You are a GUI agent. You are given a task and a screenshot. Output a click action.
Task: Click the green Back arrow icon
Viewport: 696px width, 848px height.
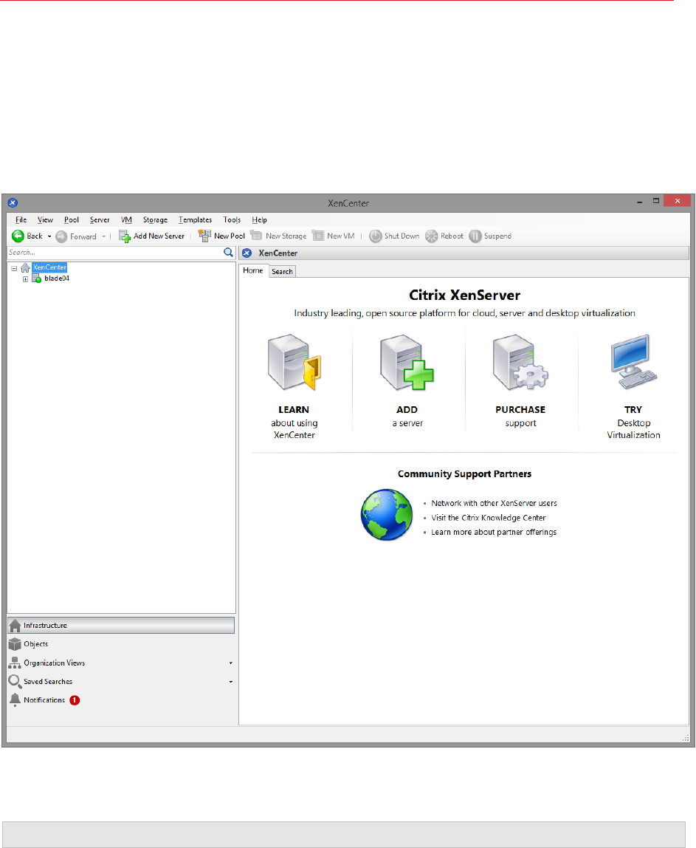[x=18, y=236]
